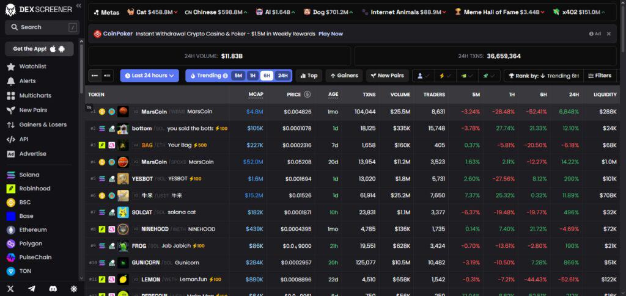The height and width of the screenshot is (296, 626).
Task: Select the 5M trending timeframe
Action: pyautogui.click(x=238, y=76)
